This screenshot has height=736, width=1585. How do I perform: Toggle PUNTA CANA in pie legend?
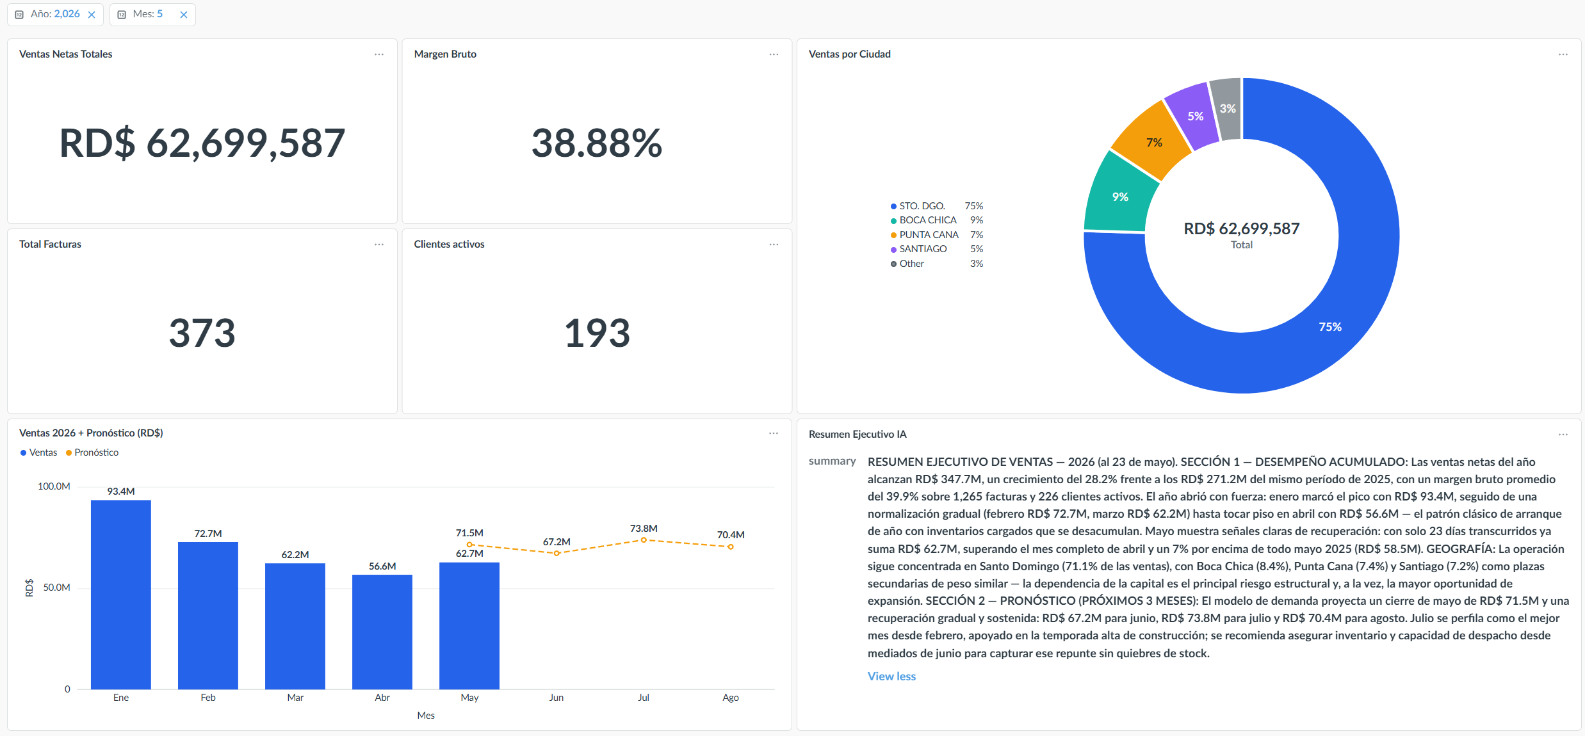tap(936, 235)
